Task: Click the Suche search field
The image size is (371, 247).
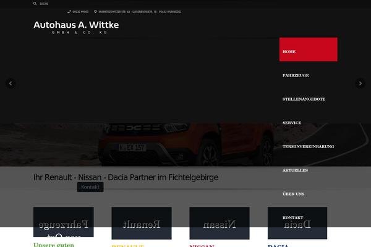Action: click(44, 4)
